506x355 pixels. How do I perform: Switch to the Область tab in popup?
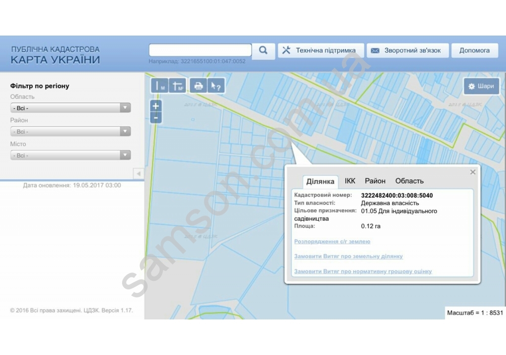click(x=409, y=181)
